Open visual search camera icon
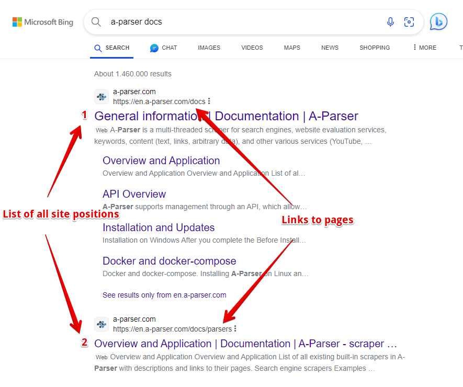The height and width of the screenshot is (387, 463). (x=409, y=22)
